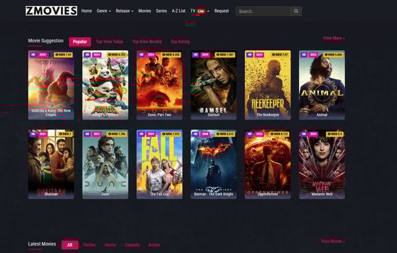This screenshot has width=397, height=253.
Task: Open The Fall Guy movie poster
Action: [x=159, y=164]
